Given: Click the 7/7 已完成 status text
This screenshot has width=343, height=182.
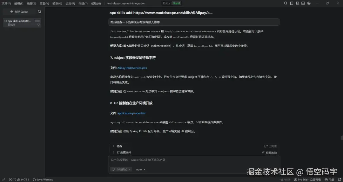Looking at the screenshot, I should 270,146.
